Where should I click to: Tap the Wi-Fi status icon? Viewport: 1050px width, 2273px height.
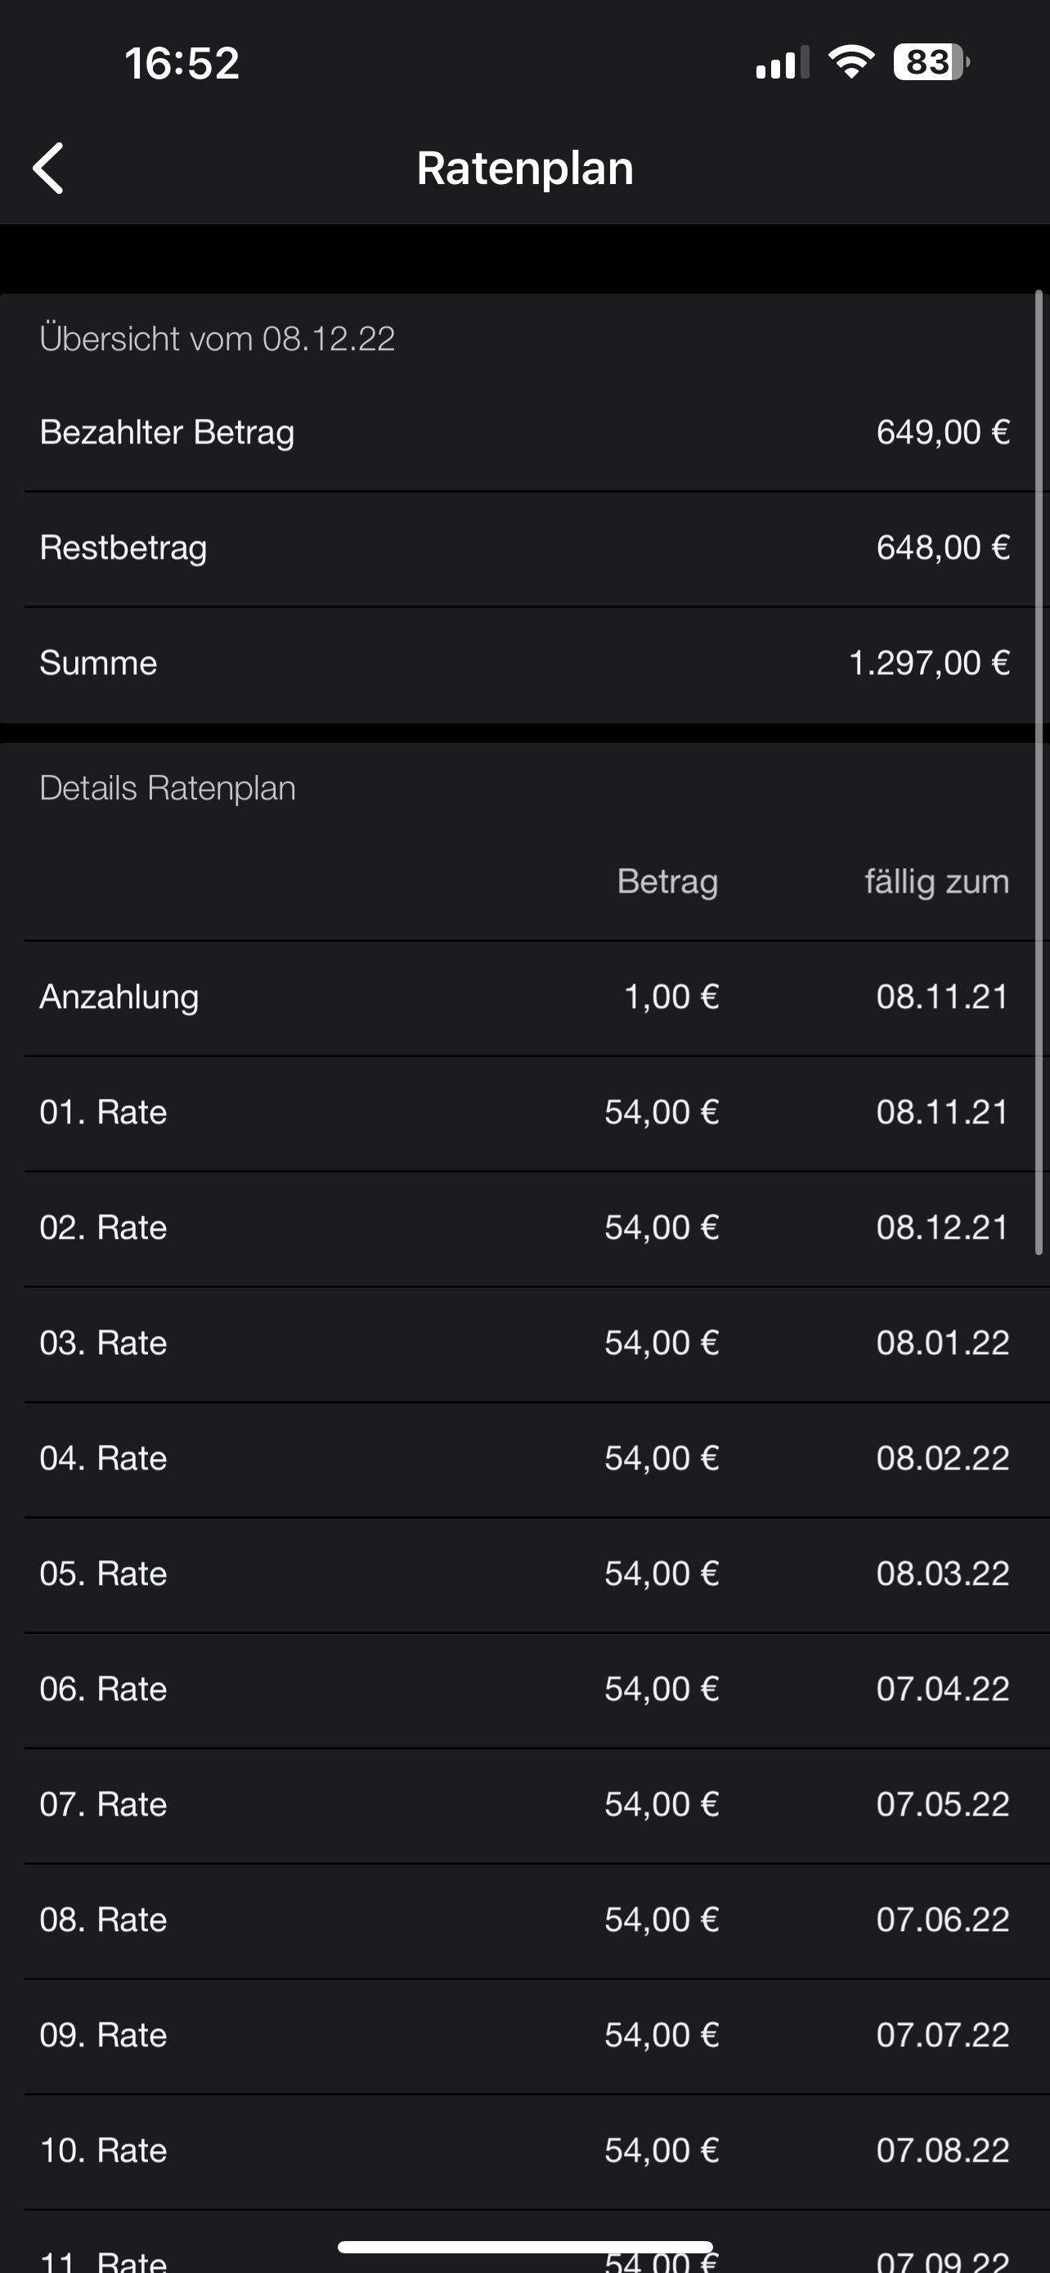click(850, 63)
